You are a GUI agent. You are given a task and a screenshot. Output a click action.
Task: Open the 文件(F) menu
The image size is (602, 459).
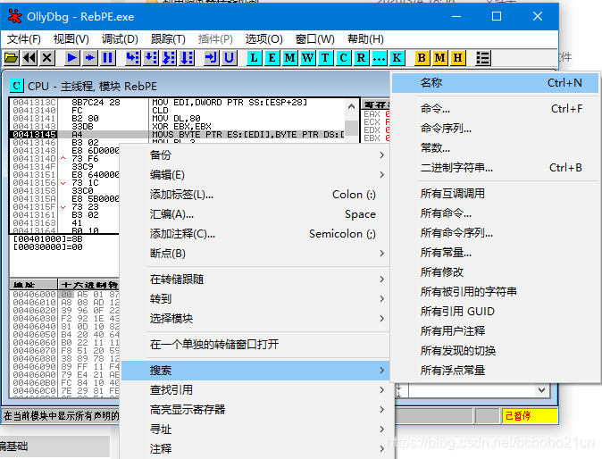[x=24, y=39]
